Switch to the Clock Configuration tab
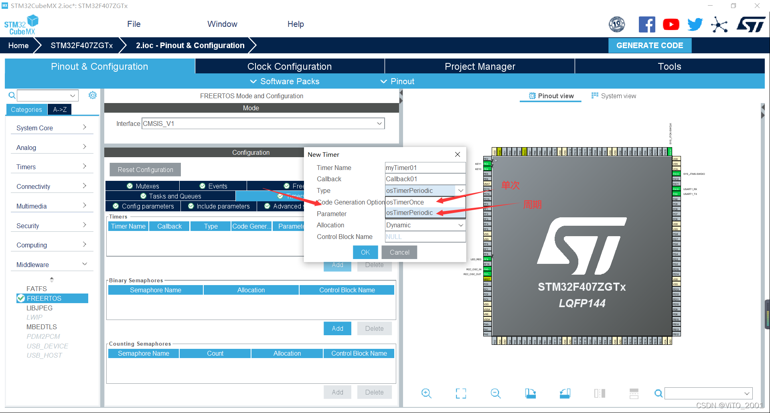Image resolution: width=770 pixels, height=413 pixels. (x=290, y=66)
